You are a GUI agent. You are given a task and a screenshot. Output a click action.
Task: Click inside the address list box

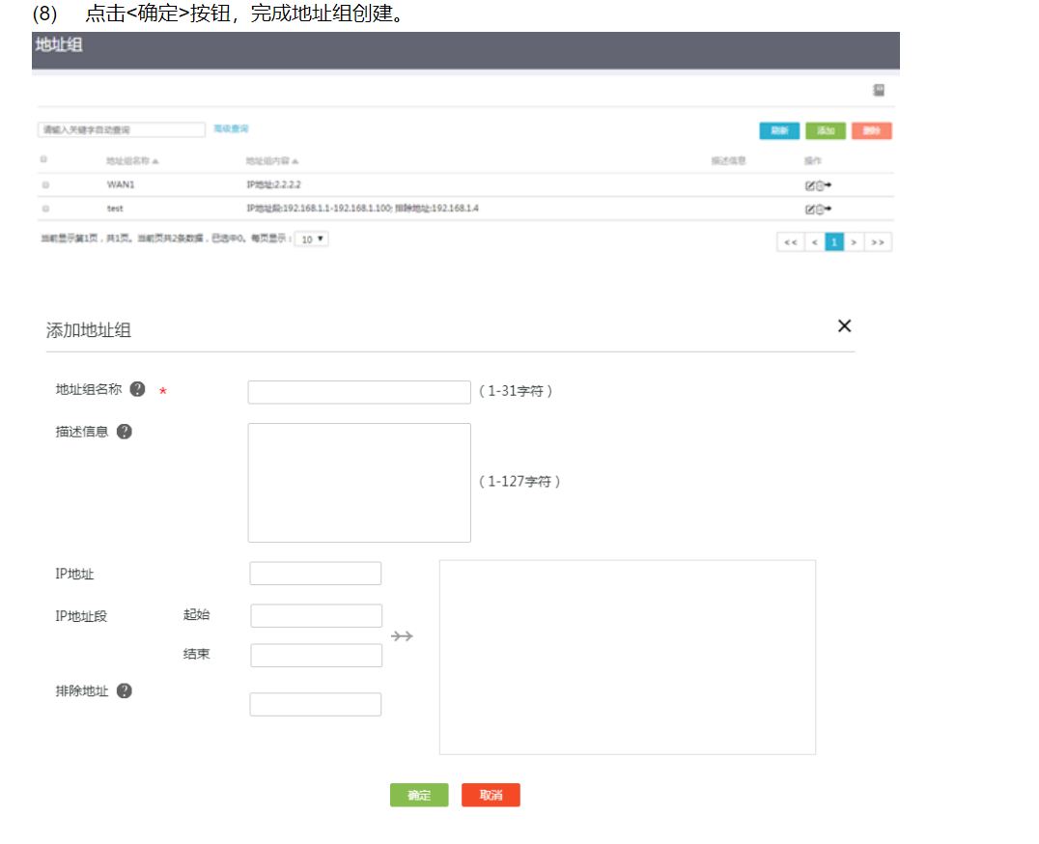628,658
